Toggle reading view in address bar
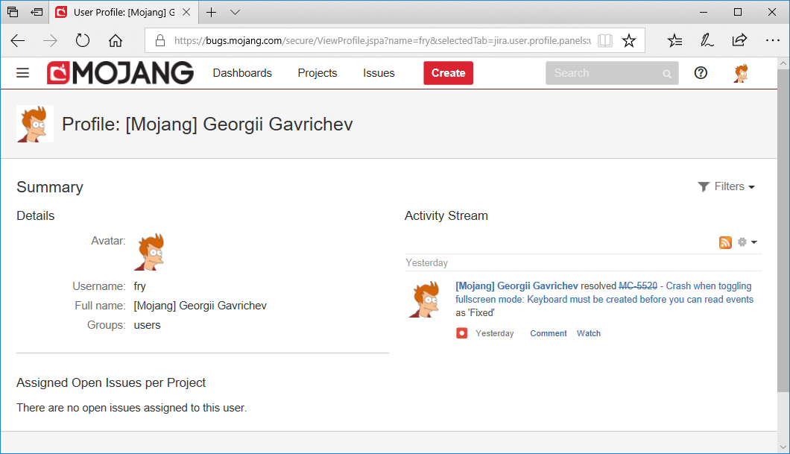The height and width of the screenshot is (454, 790). 605,40
